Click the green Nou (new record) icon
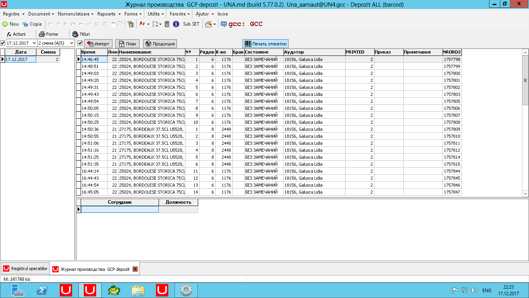Image resolution: width=529 pixels, height=298 pixels. [5, 24]
